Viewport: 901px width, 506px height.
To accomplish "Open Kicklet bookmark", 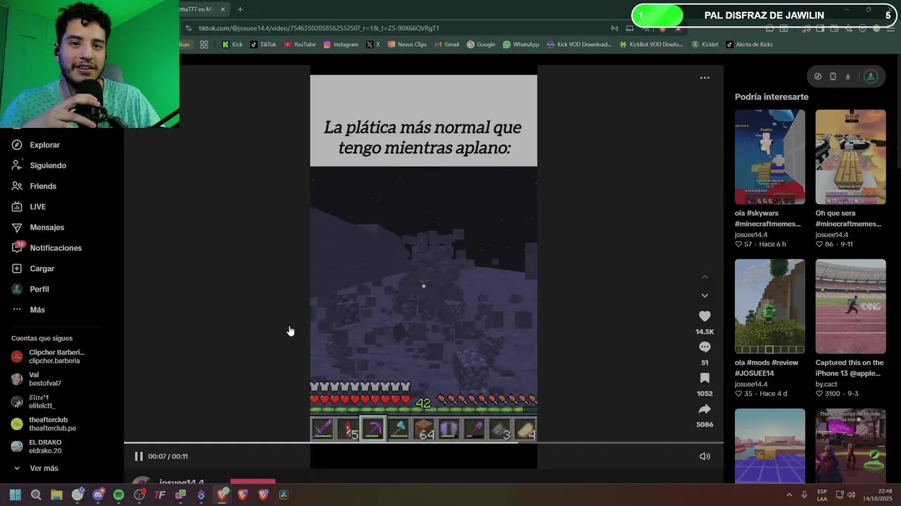I will click(705, 44).
